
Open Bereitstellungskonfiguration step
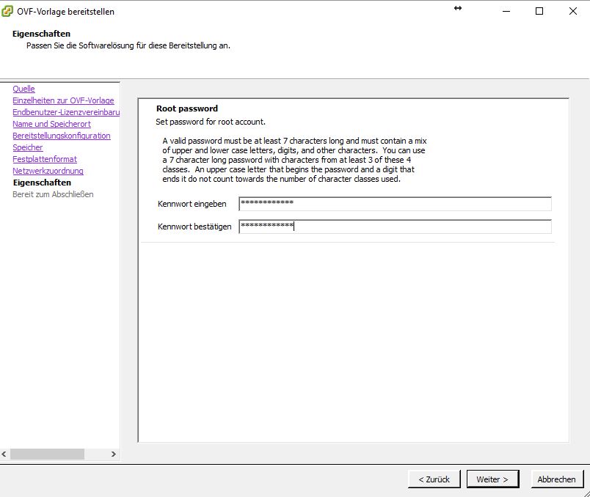click(x=62, y=136)
